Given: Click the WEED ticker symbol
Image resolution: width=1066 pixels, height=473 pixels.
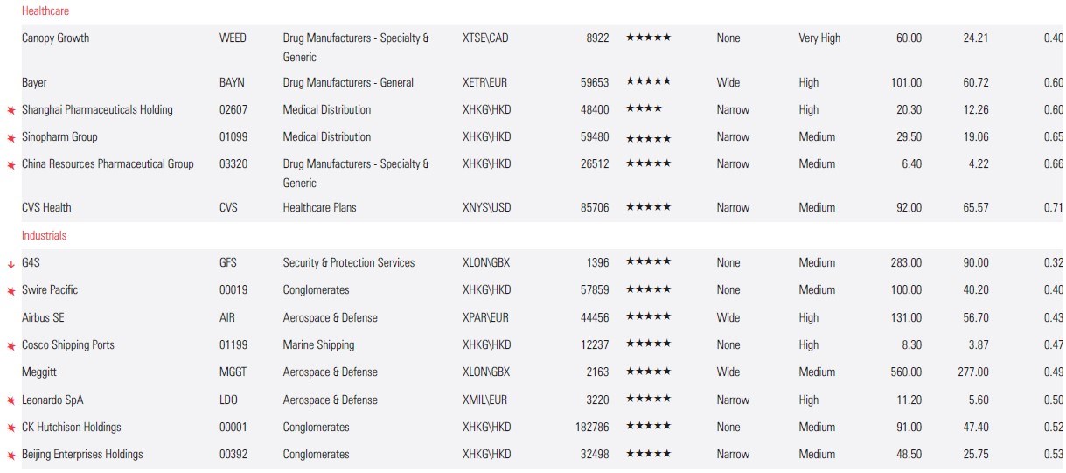Looking at the screenshot, I should (x=233, y=38).
